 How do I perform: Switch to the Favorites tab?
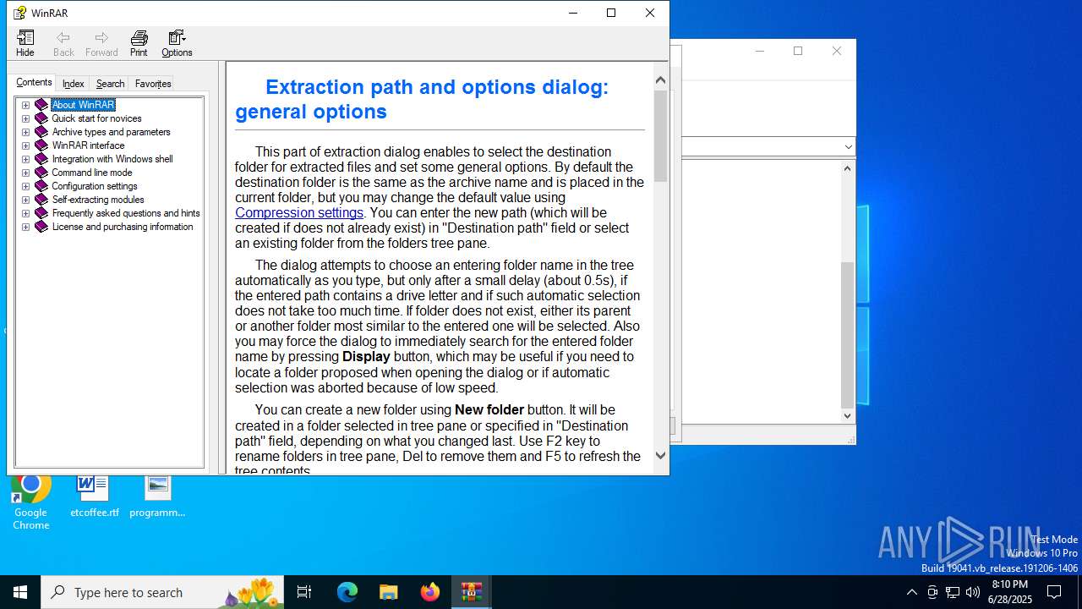click(153, 84)
